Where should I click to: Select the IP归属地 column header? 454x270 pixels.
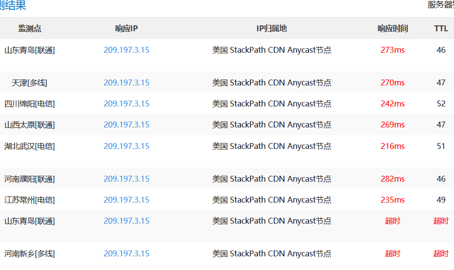point(271,28)
